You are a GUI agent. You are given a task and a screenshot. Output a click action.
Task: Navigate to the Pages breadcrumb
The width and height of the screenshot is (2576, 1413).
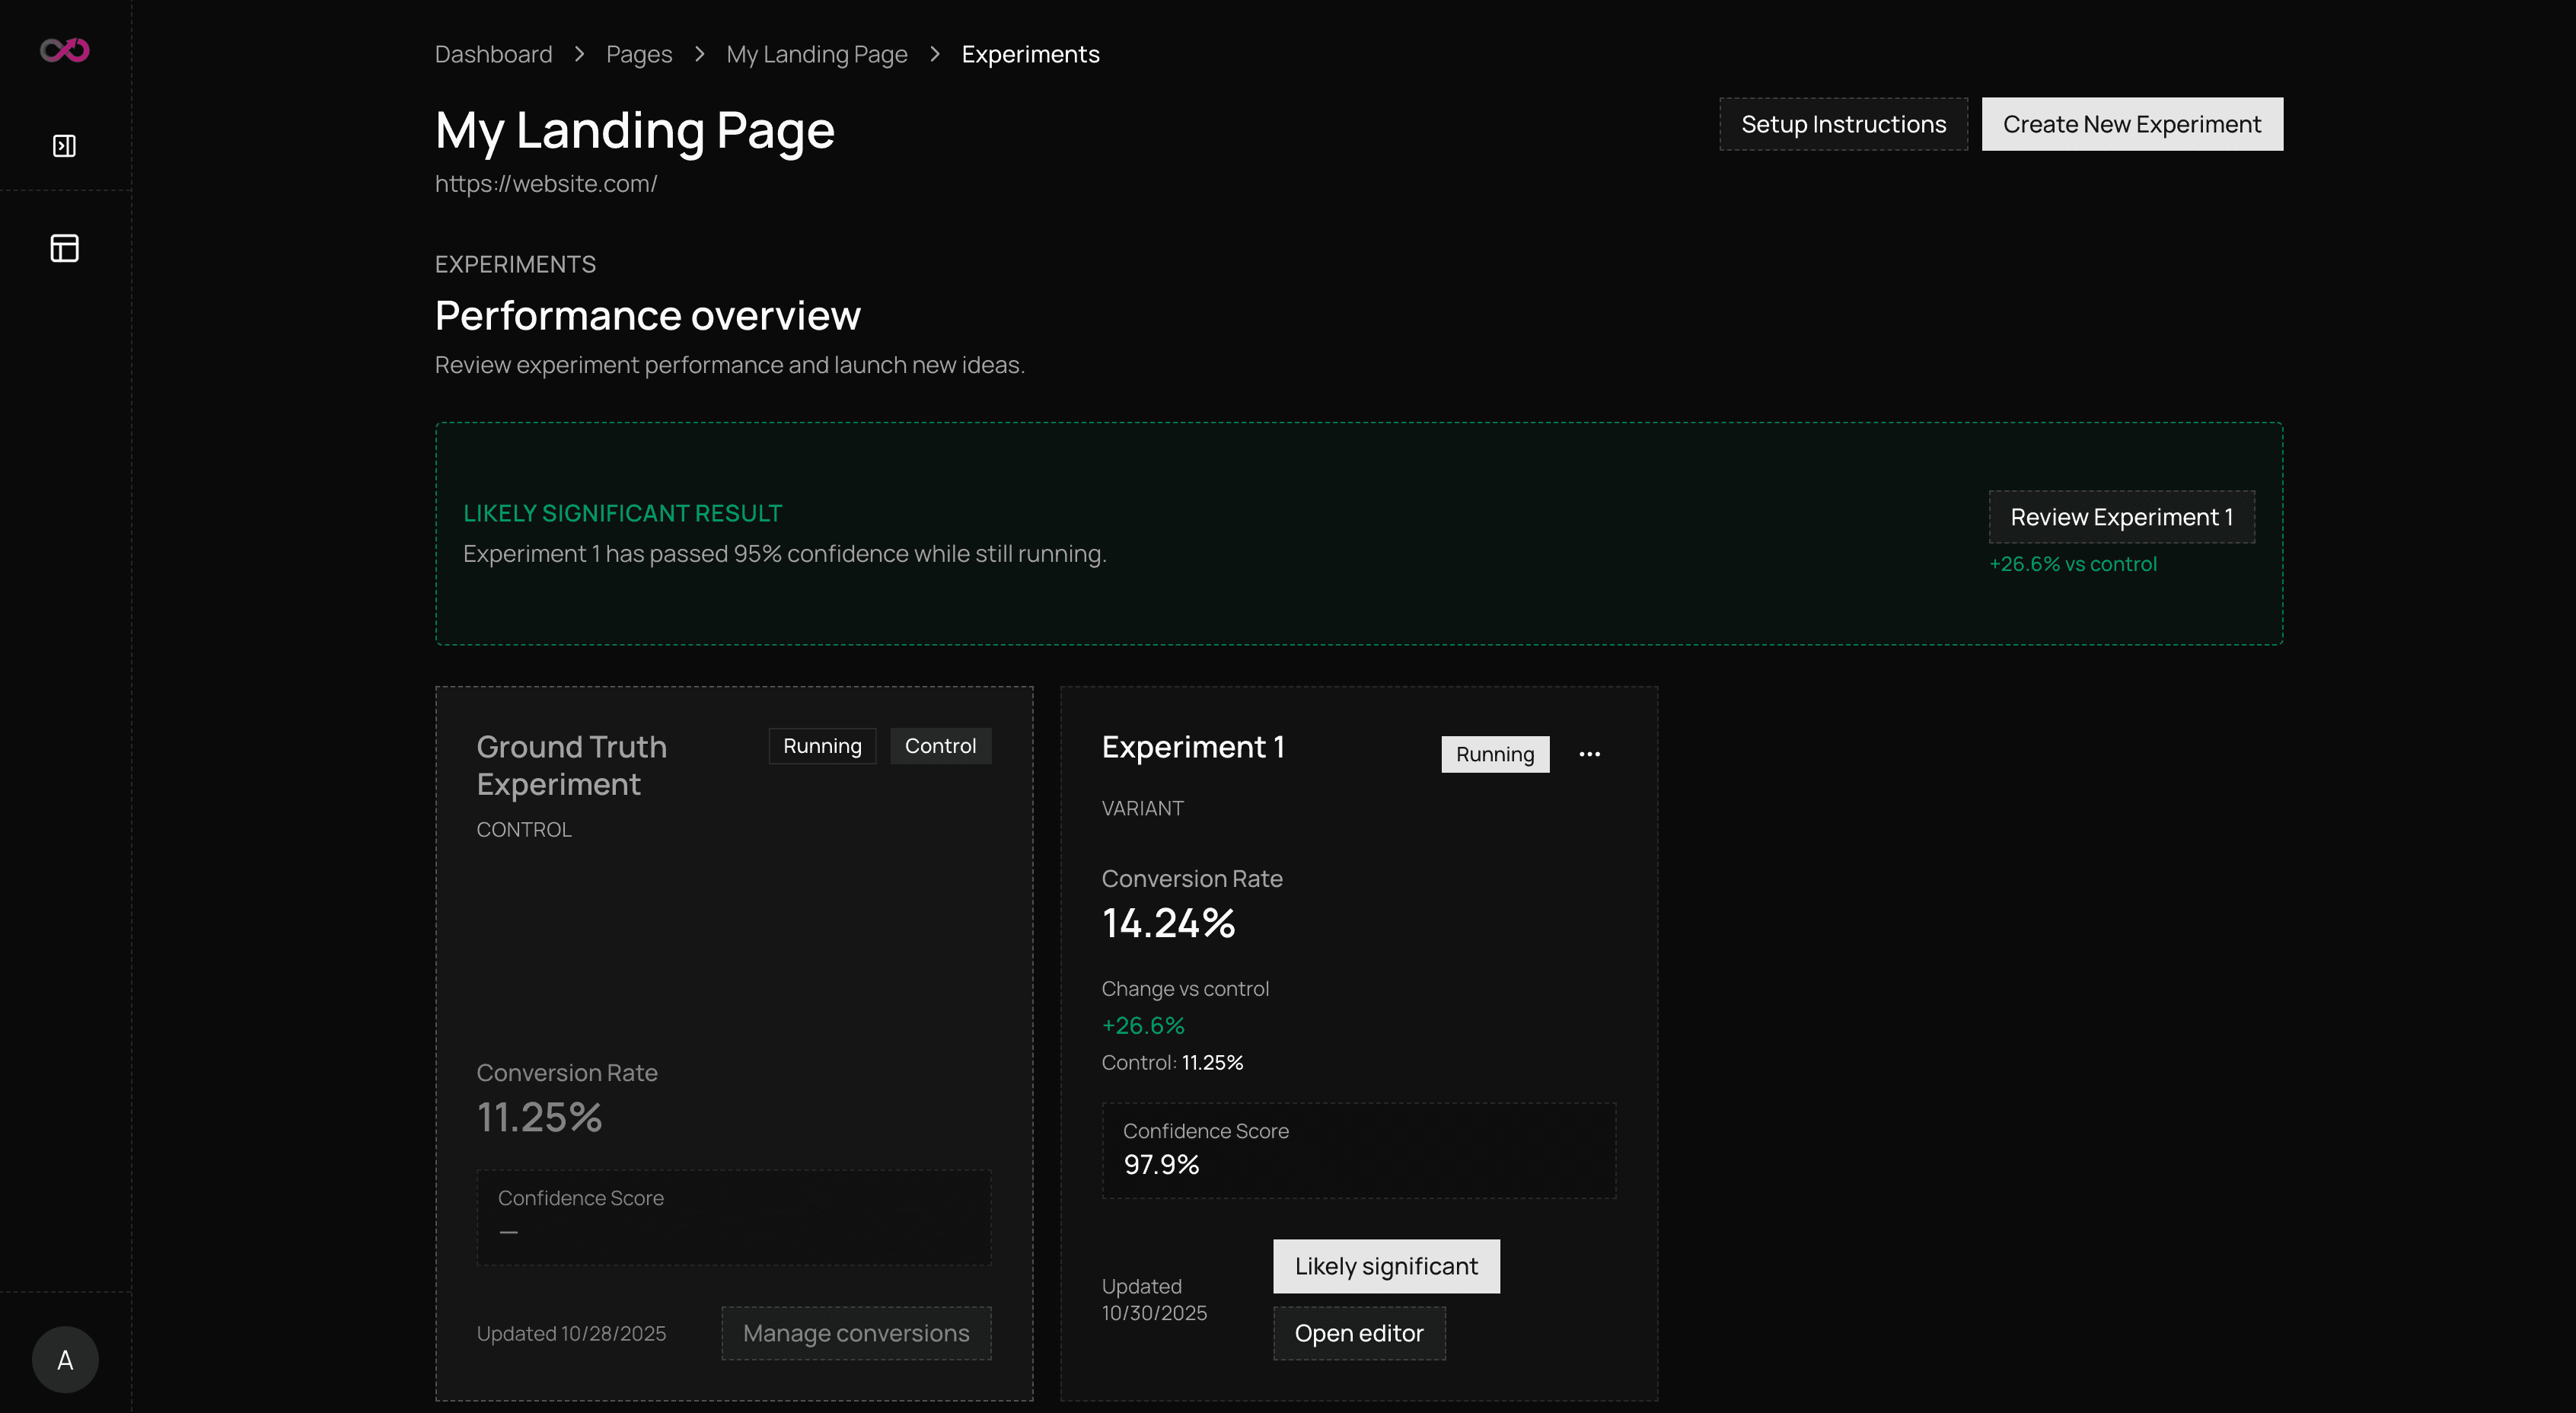[638, 54]
